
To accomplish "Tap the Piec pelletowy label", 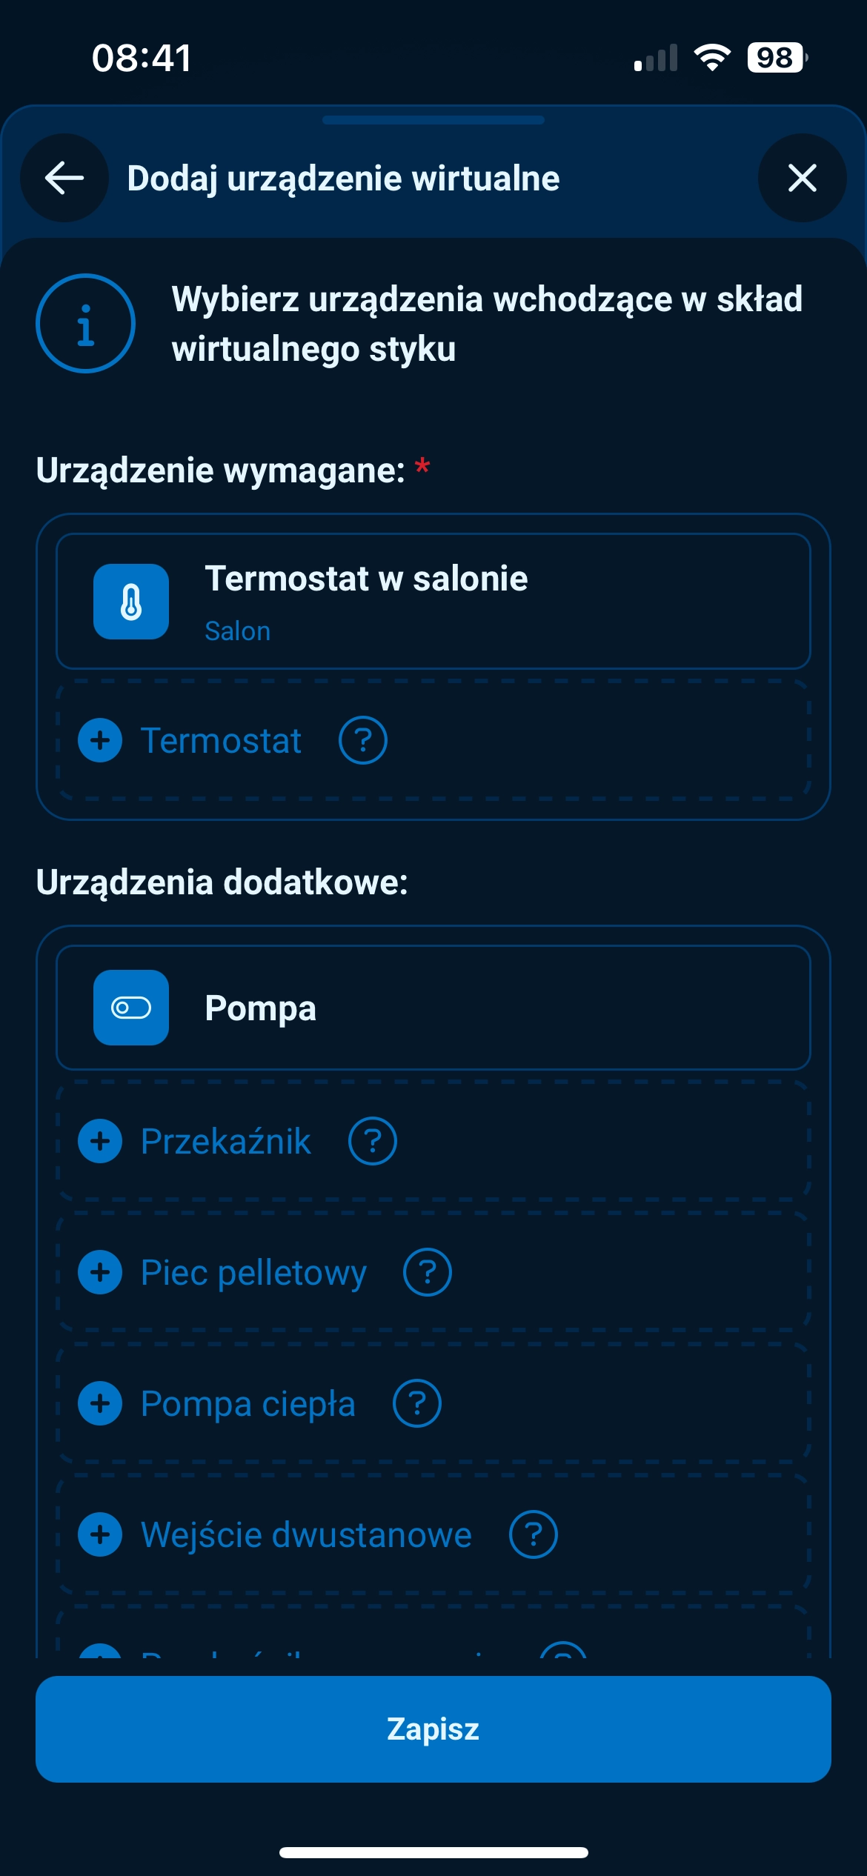I will tap(253, 1272).
